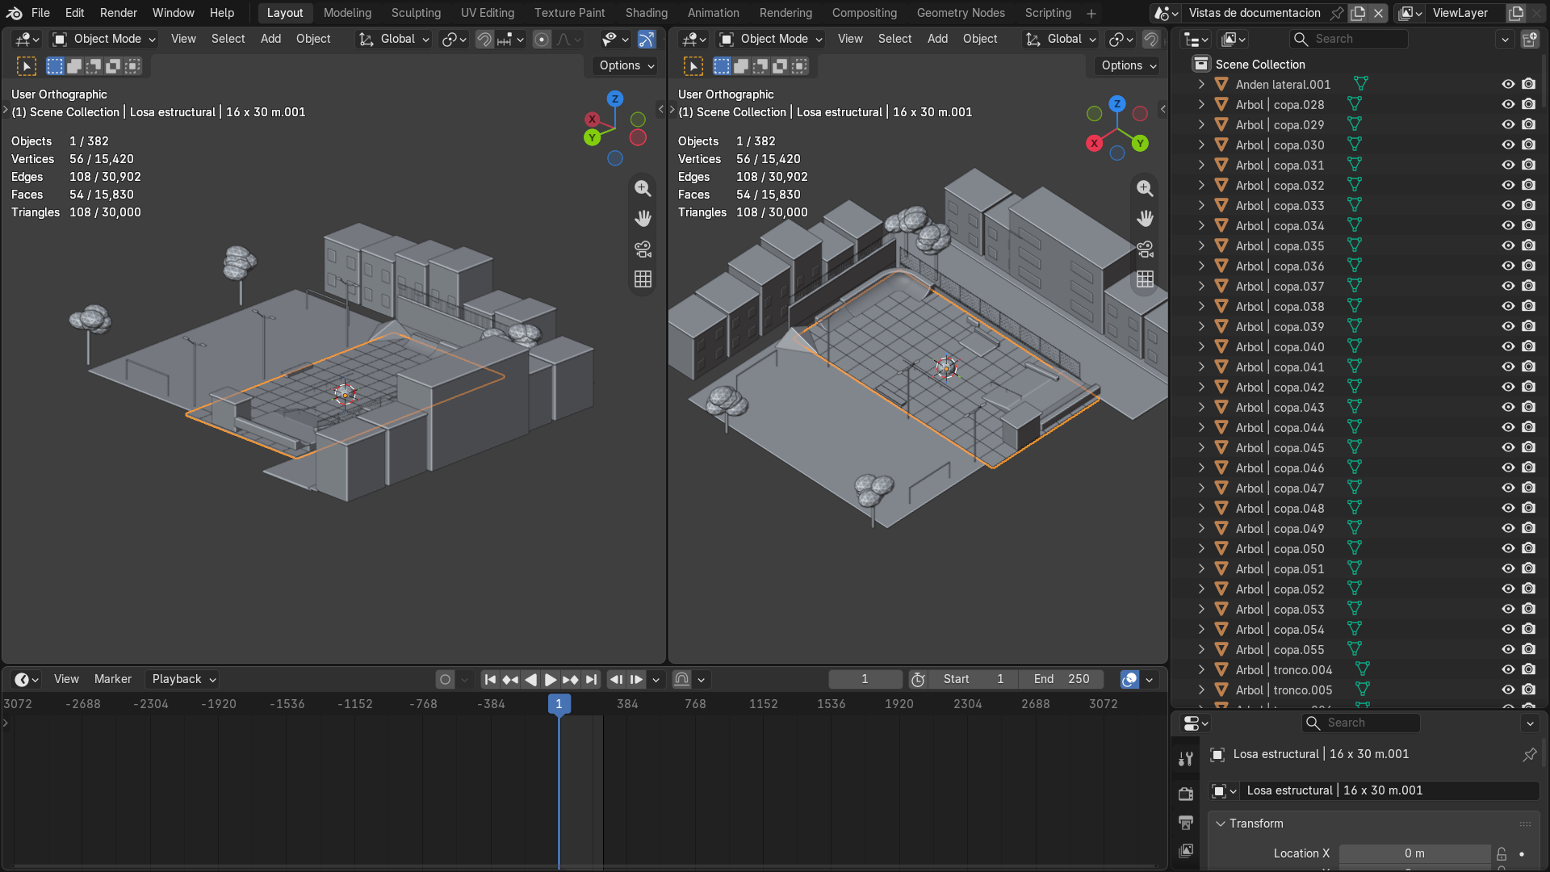Select the tweak tool icon in left viewport
This screenshot has width=1550, height=872.
click(27, 66)
